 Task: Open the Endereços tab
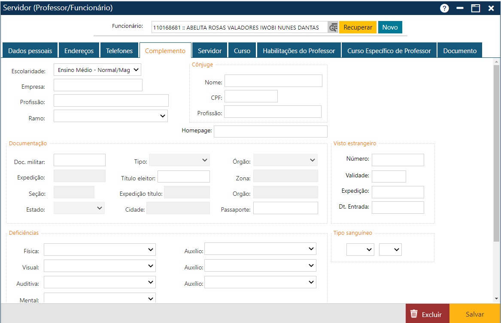click(79, 51)
